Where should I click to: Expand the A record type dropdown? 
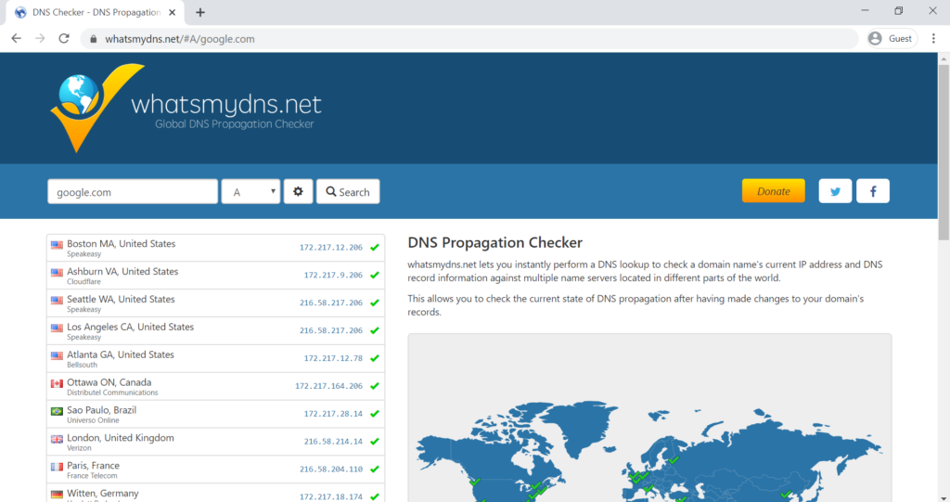(250, 191)
